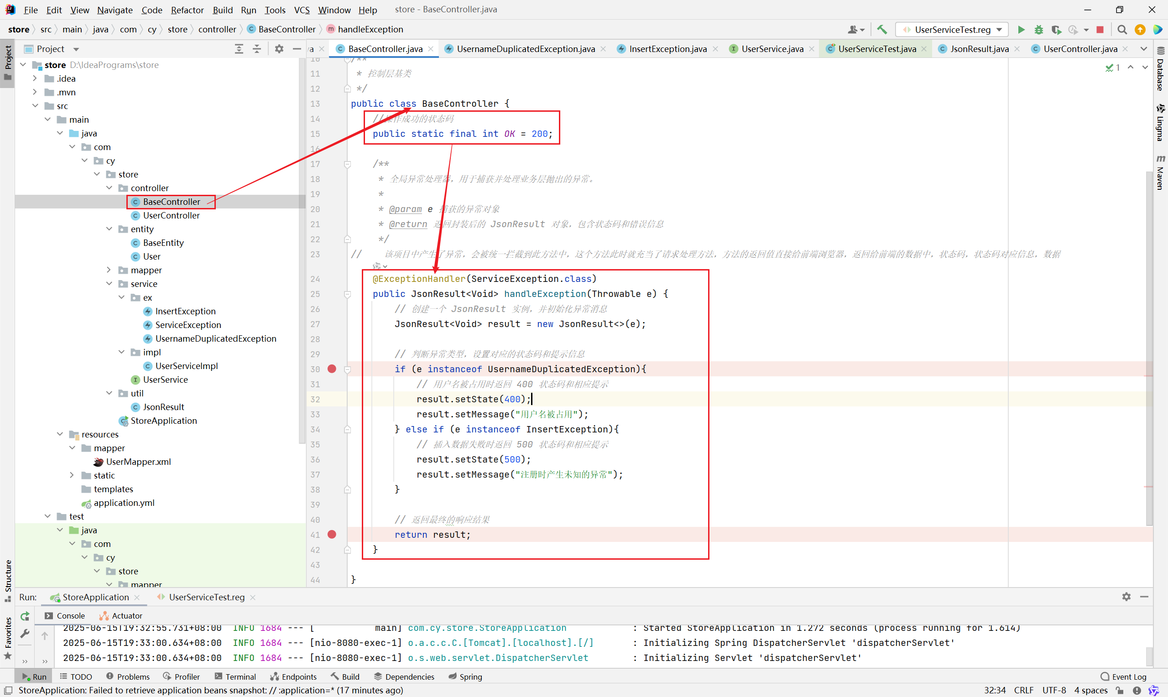Viewport: 1168px width, 697px height.
Task: Remove breakpoint on line 41
Action: pyautogui.click(x=332, y=534)
